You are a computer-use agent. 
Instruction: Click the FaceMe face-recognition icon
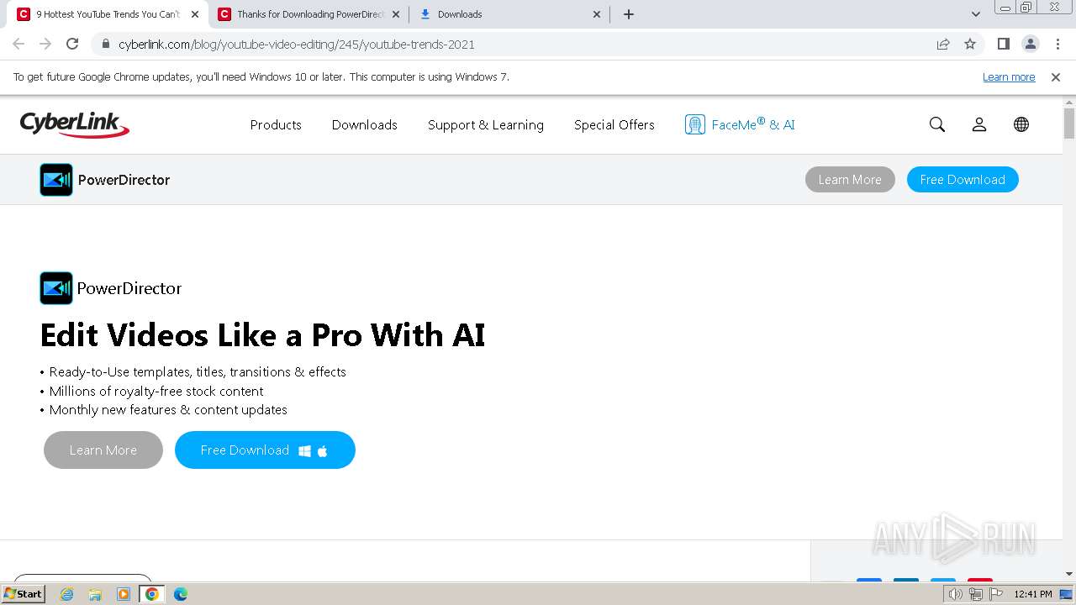coord(695,124)
